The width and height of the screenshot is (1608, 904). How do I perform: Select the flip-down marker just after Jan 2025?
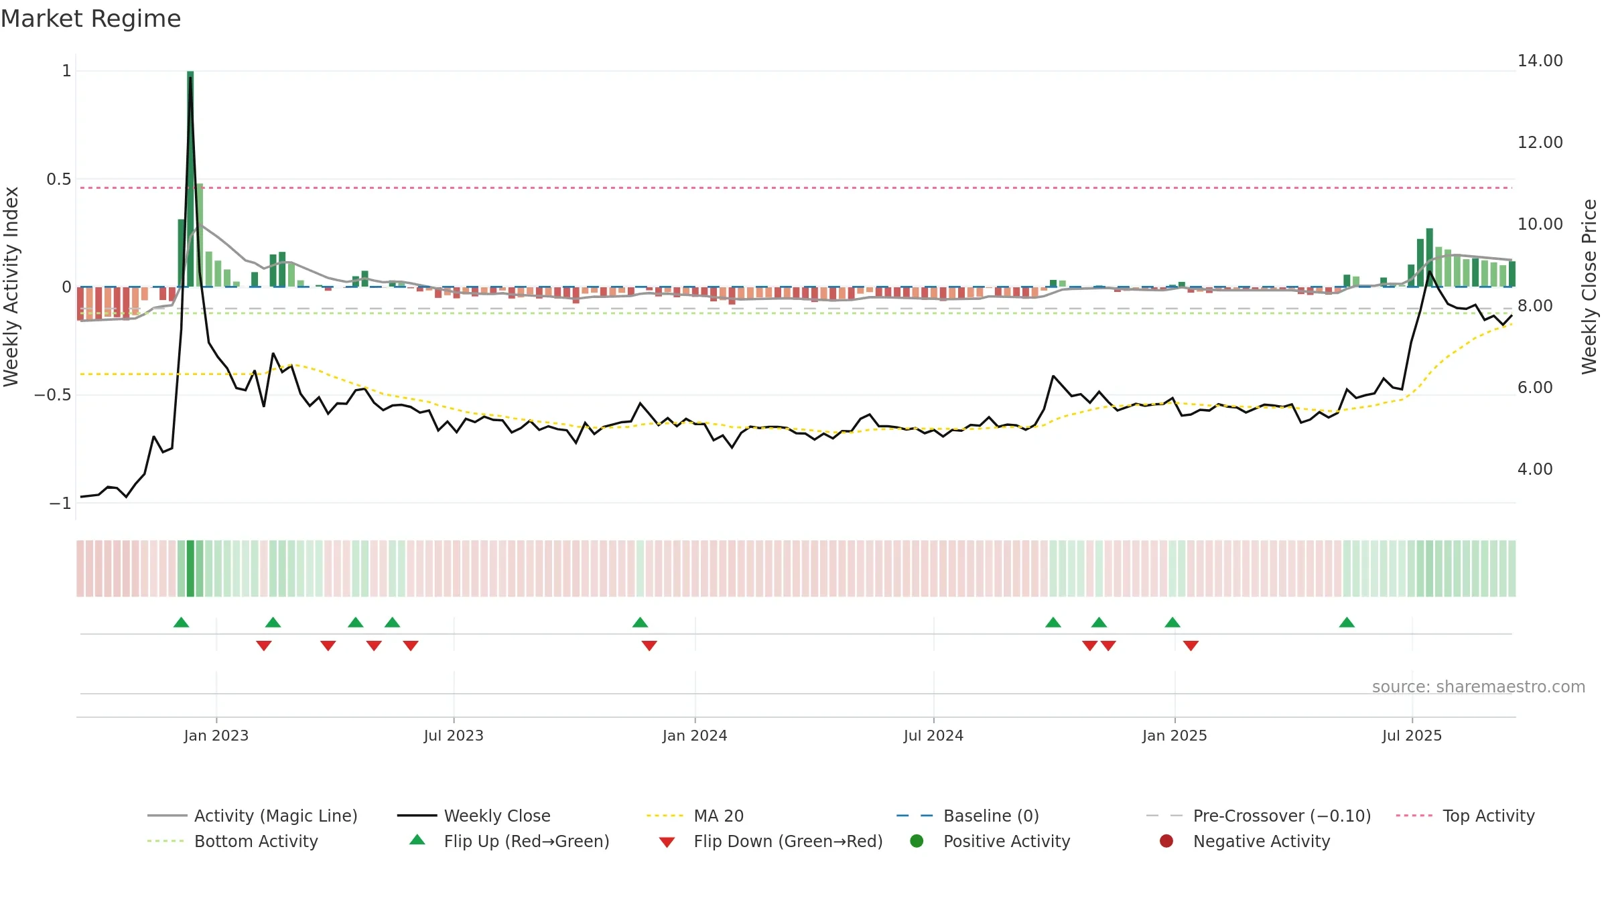click(1191, 646)
